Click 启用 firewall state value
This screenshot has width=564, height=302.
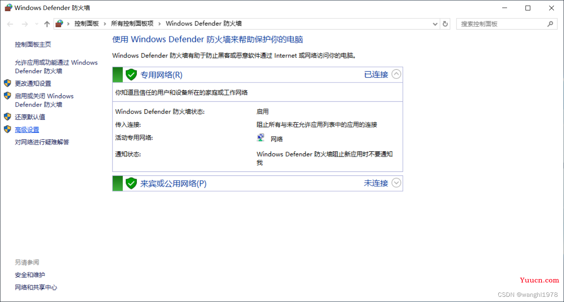[263, 112]
